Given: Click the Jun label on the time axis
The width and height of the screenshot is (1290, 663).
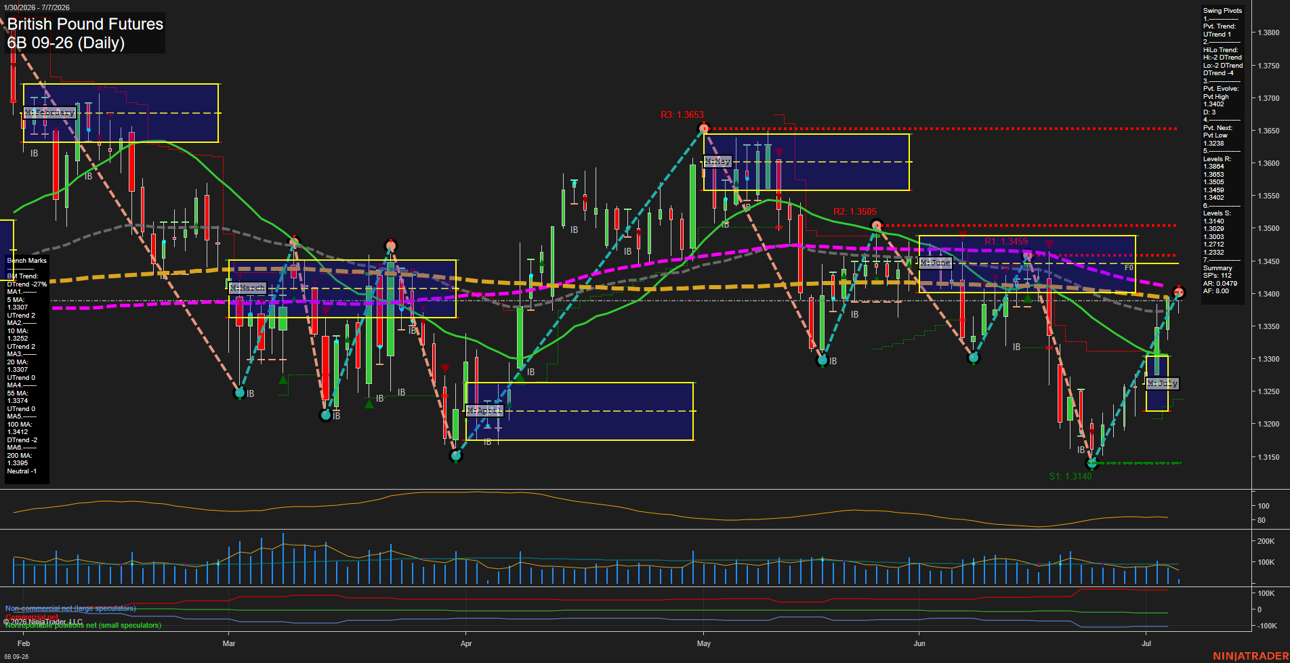Looking at the screenshot, I should click(x=919, y=643).
